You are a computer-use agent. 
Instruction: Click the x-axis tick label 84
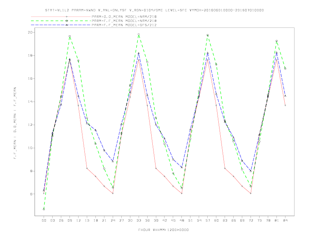coord(285,220)
